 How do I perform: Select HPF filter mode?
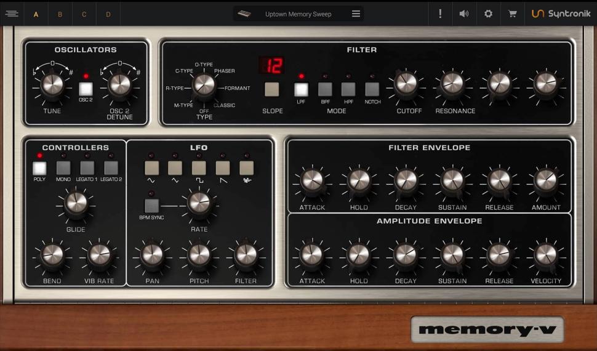(348, 89)
